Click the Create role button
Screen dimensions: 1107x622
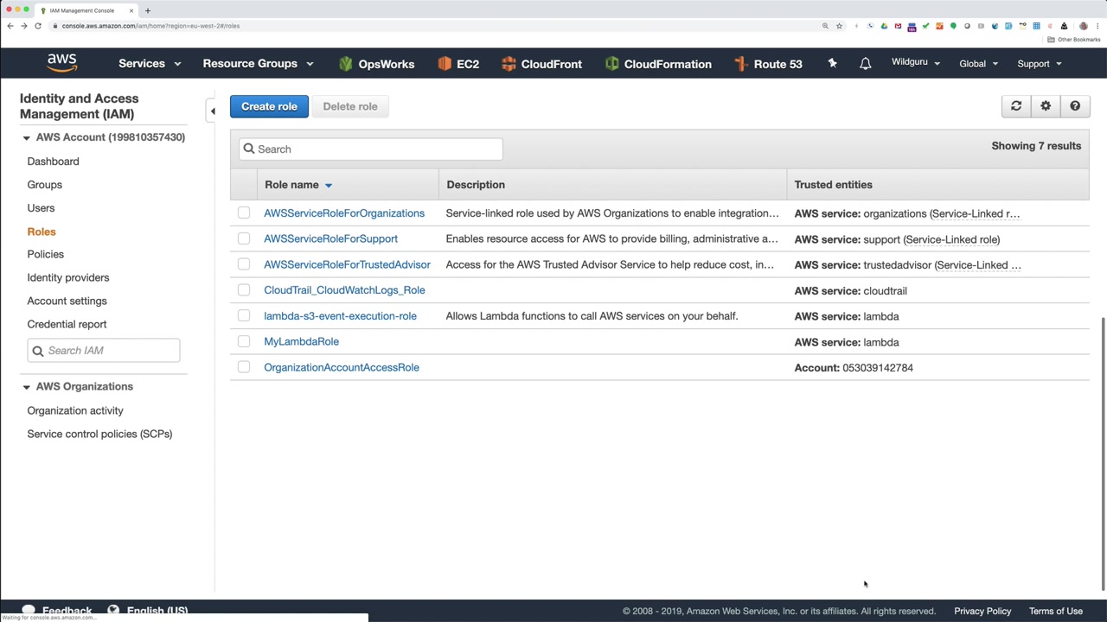tap(269, 106)
